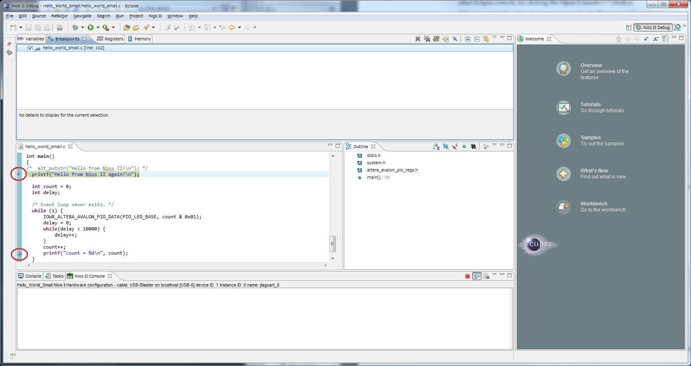Toggle Link with Debug View in Breakpoints toolbar
The width and height of the screenshot is (691, 366).
pyautogui.click(x=486, y=39)
